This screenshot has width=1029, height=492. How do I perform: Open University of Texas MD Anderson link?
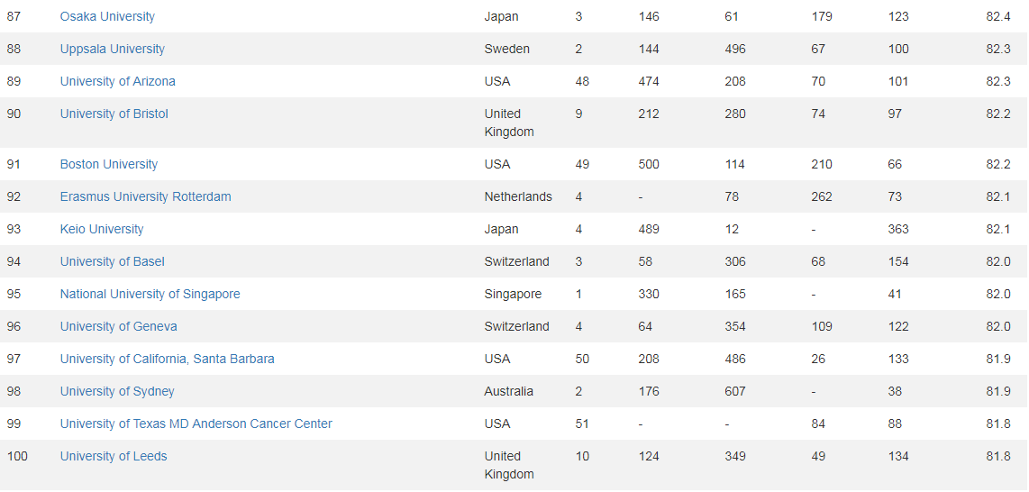[x=196, y=424]
